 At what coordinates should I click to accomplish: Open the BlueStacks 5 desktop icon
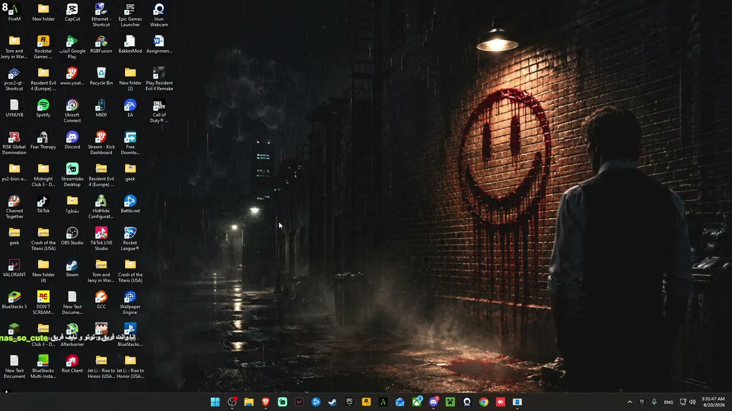click(x=14, y=300)
